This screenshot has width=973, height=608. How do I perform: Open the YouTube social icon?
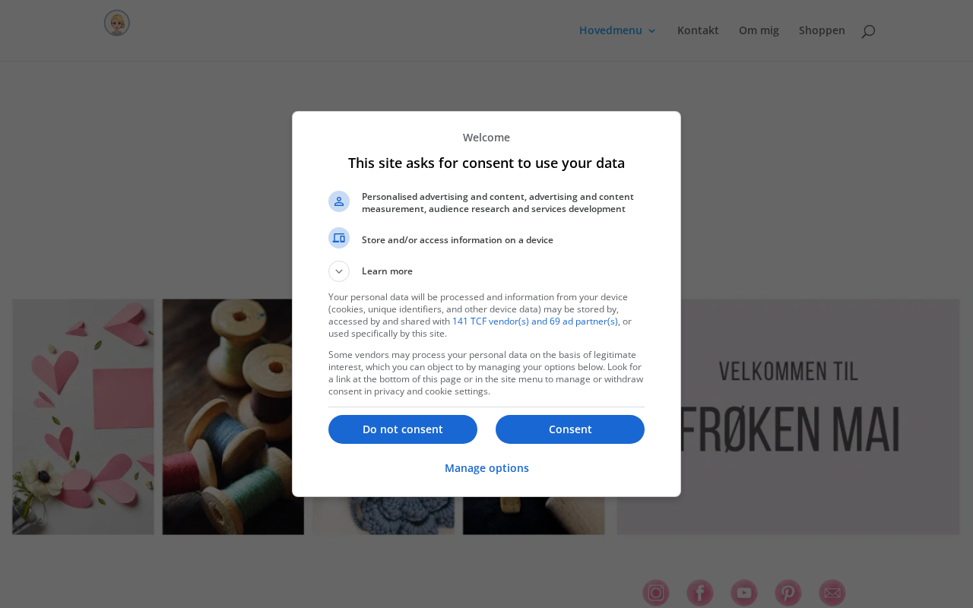pos(744,593)
